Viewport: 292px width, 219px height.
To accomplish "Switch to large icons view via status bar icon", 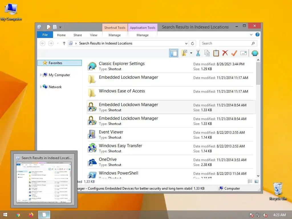I will [x=256, y=181].
